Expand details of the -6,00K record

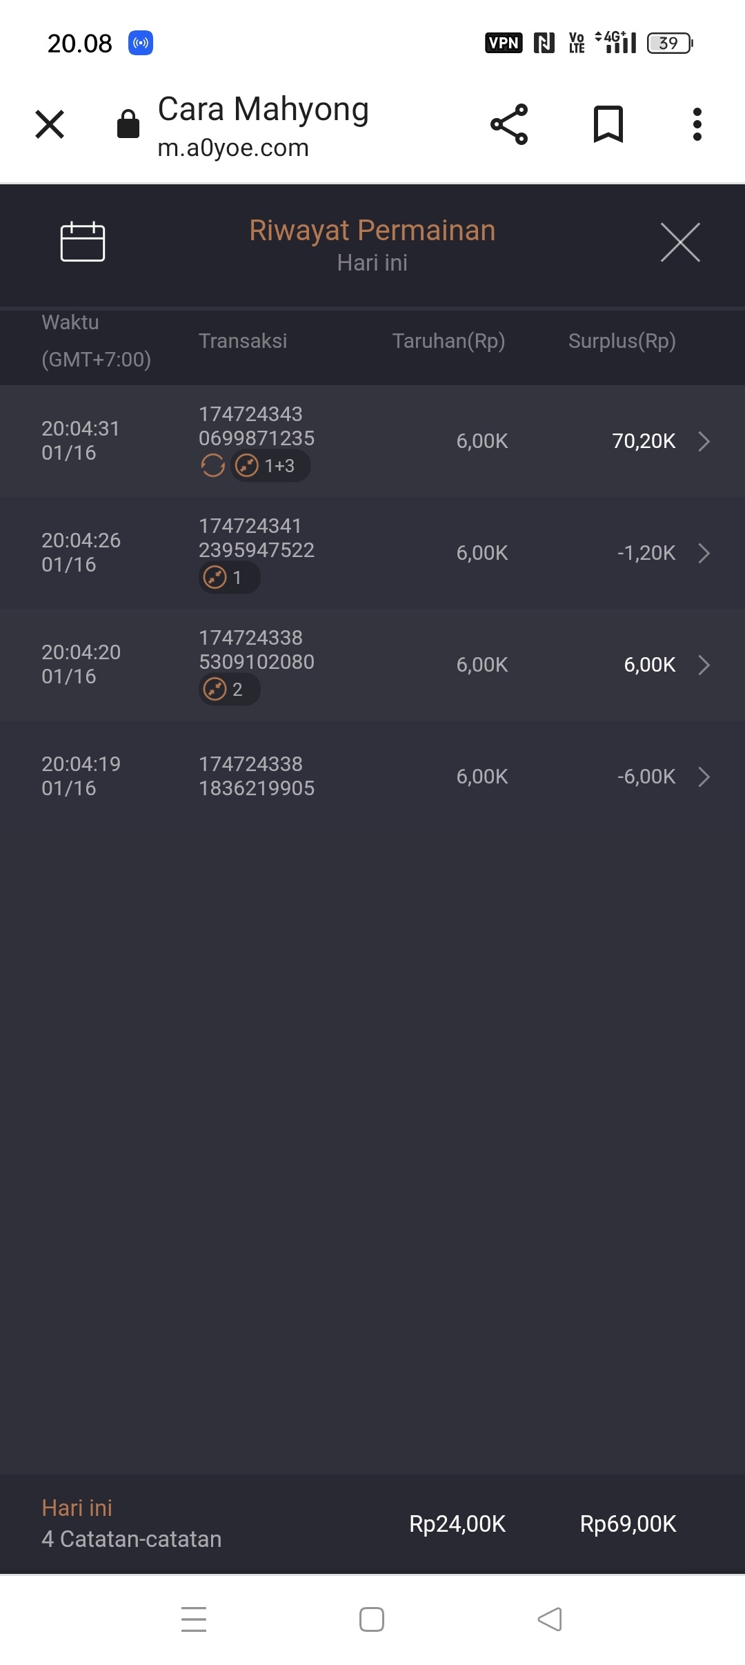coord(704,777)
